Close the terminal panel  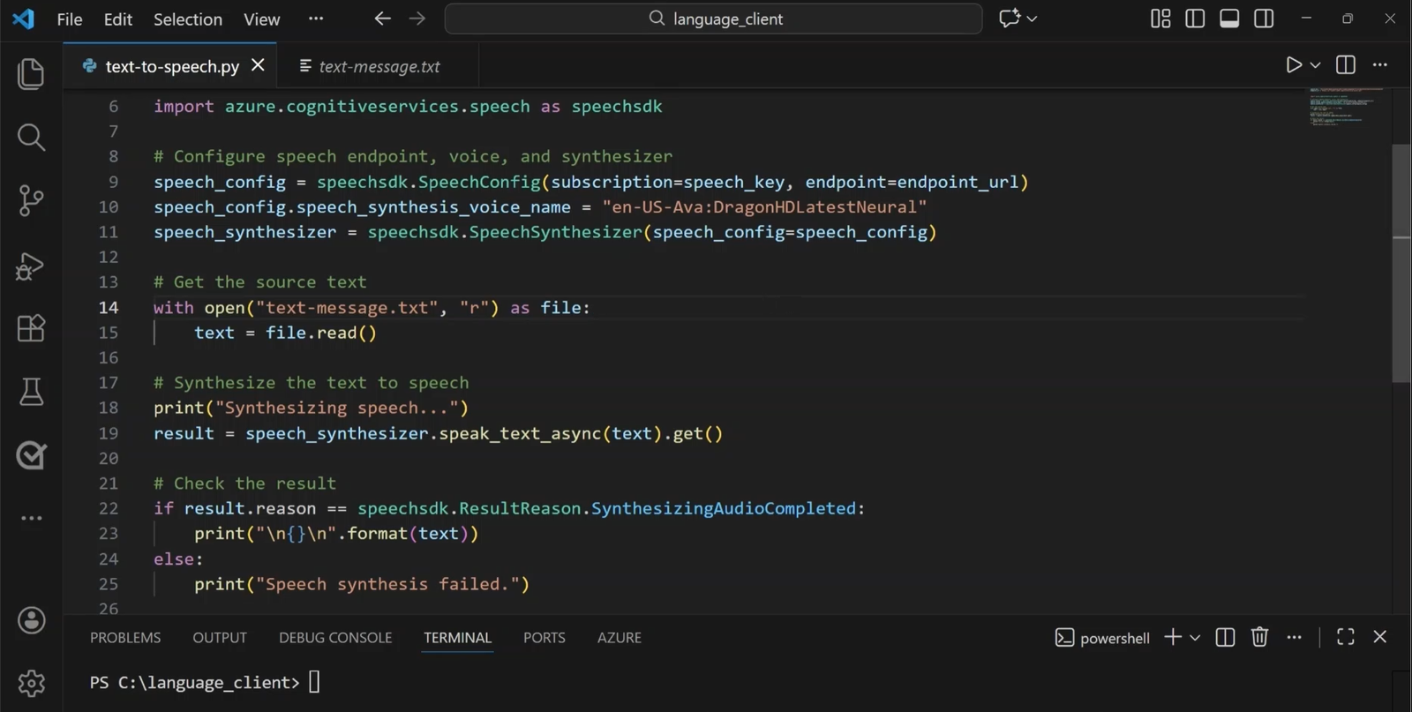[x=1380, y=637]
